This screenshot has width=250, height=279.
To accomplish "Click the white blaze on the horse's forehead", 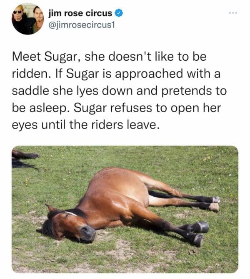I will (70, 214).
